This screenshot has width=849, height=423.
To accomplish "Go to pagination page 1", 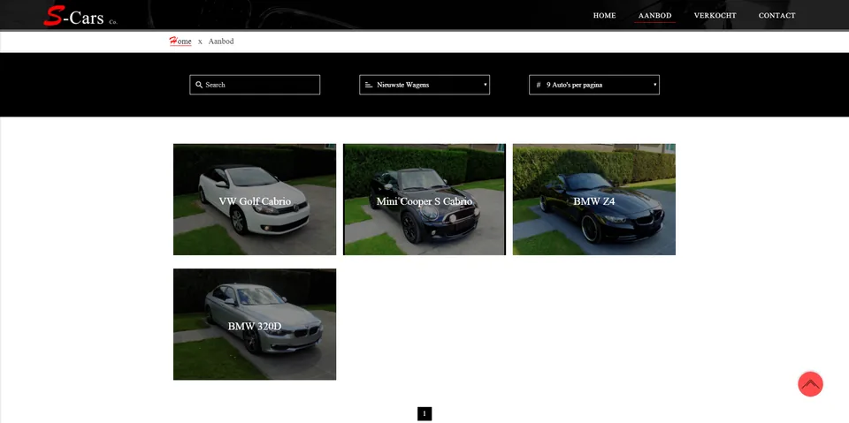I will pyautogui.click(x=424, y=414).
